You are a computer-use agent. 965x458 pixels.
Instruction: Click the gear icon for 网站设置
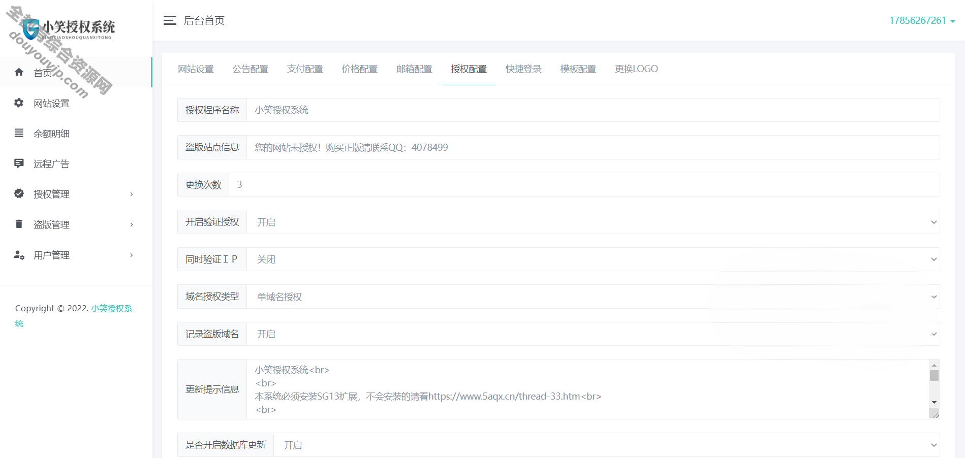19,103
